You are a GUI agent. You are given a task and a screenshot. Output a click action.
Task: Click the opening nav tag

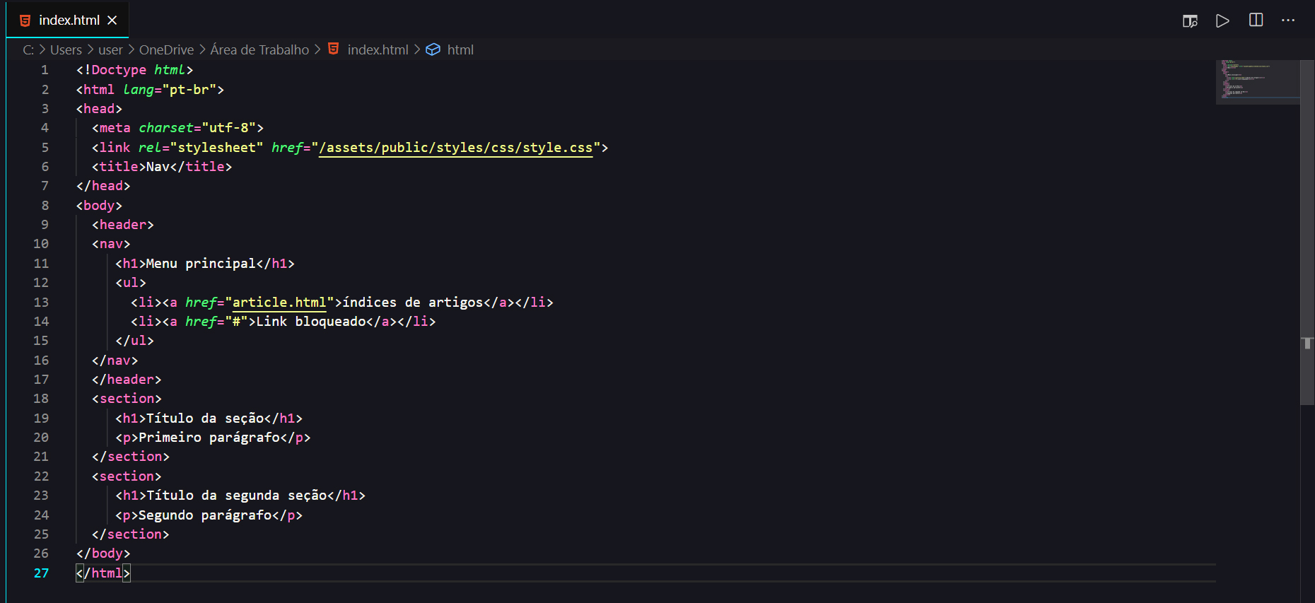(111, 244)
